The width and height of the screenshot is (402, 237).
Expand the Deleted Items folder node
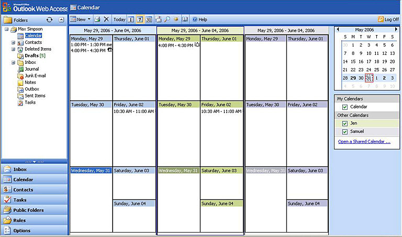pyautogui.click(x=13, y=49)
